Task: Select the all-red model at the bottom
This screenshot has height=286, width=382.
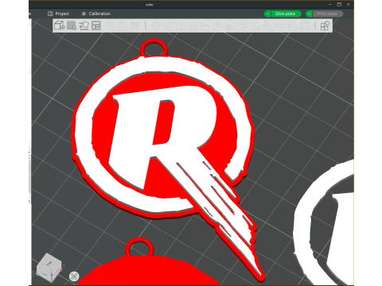Action: pyautogui.click(x=149, y=272)
